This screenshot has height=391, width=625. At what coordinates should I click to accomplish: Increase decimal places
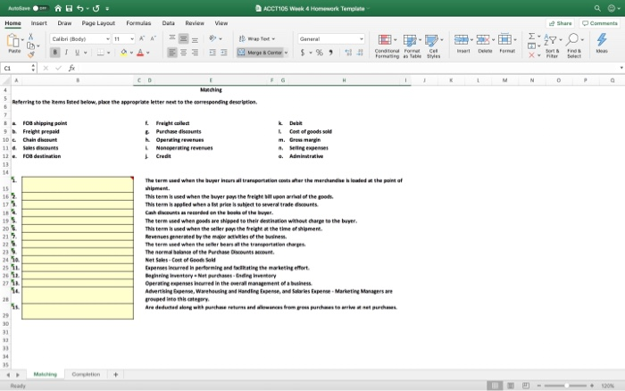348,52
